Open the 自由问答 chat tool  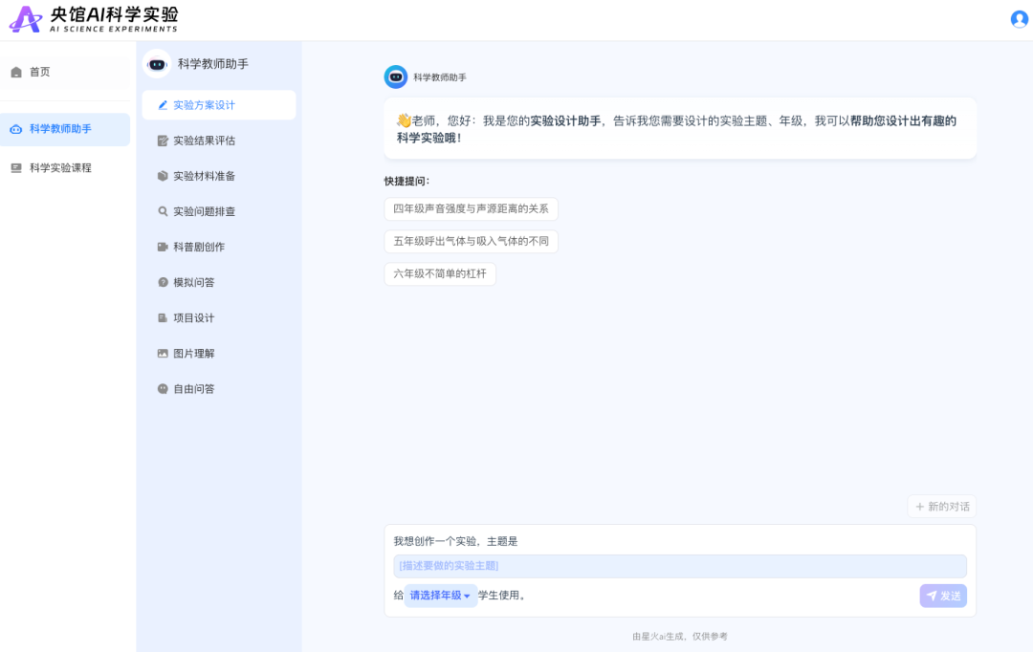coord(163,388)
